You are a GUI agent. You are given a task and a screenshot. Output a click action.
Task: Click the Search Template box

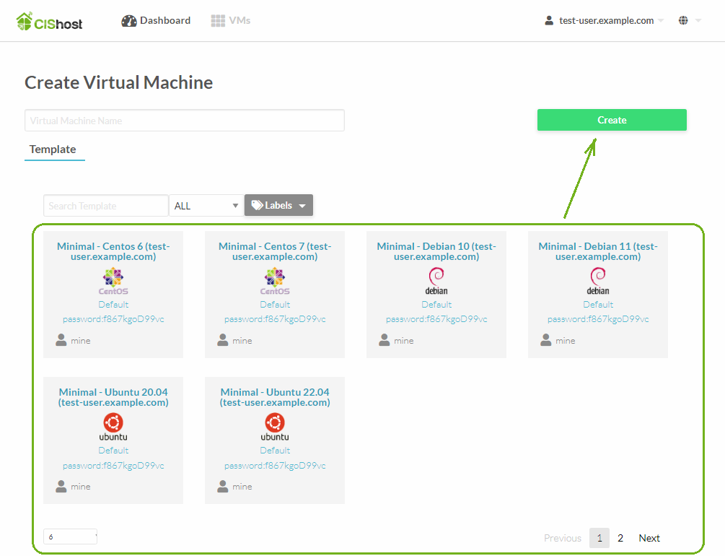[106, 206]
